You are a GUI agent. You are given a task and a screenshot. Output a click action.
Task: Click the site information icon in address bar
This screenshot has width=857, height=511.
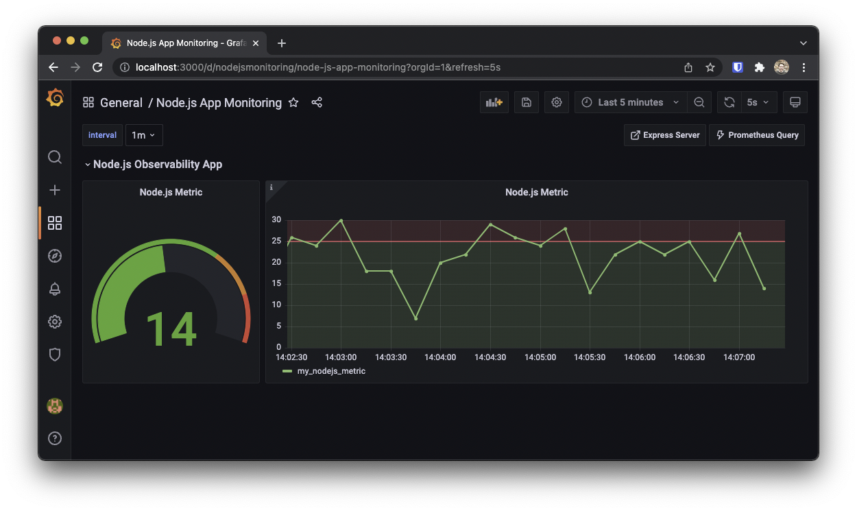[x=124, y=67]
